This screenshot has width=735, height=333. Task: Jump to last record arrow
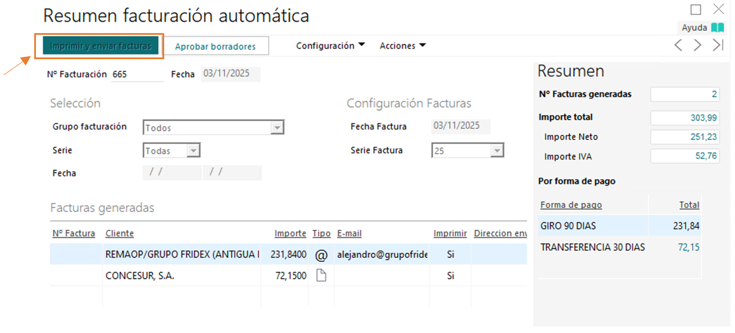pyautogui.click(x=718, y=45)
